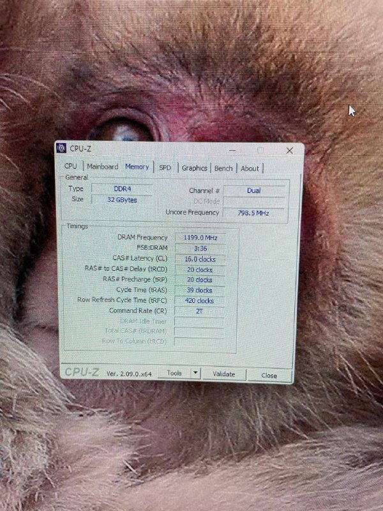The width and height of the screenshot is (383, 511).
Task: Select the Memory tab
Action: (x=137, y=167)
